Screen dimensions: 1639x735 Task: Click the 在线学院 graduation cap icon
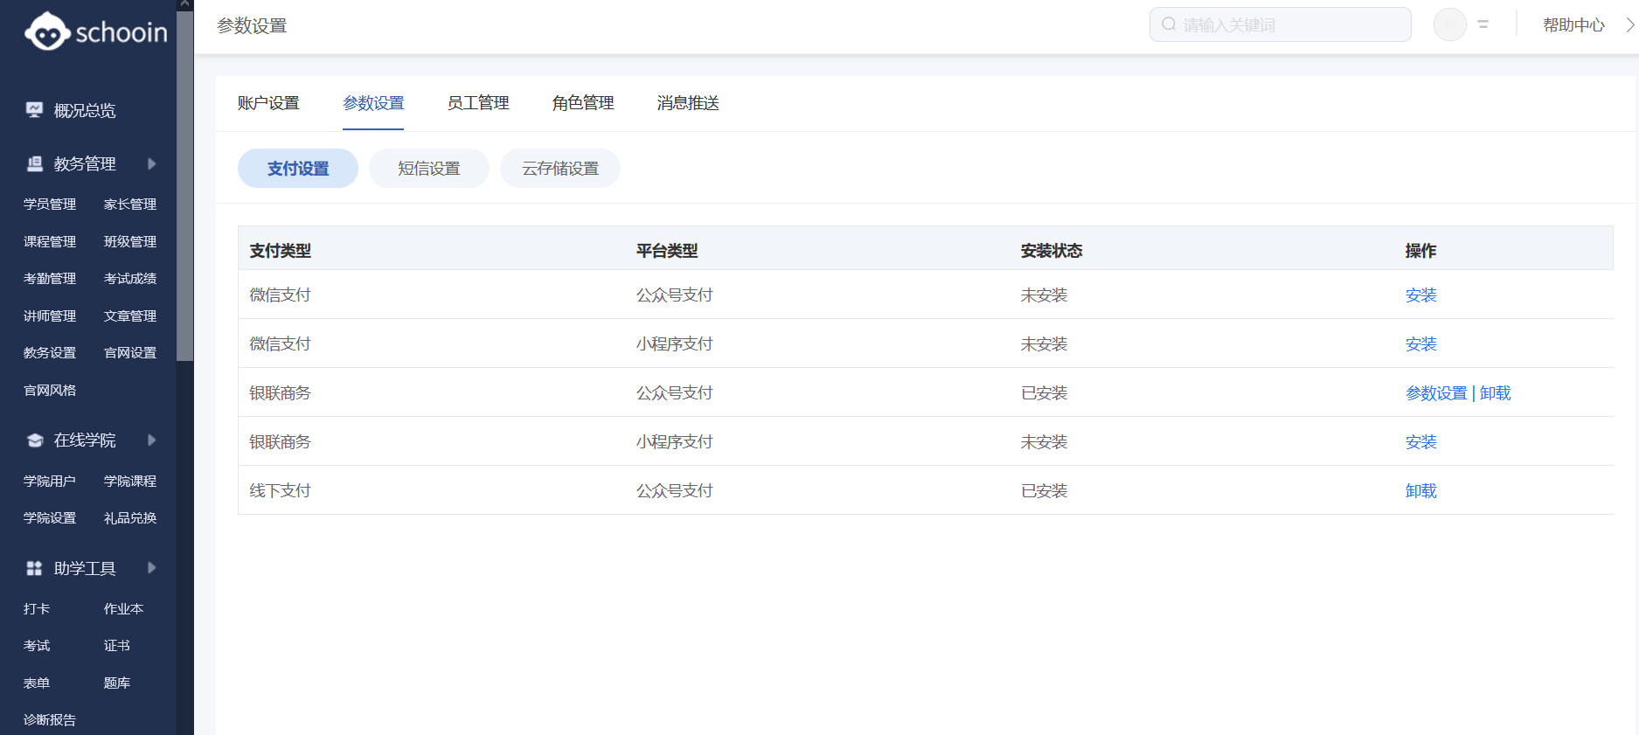coord(34,440)
